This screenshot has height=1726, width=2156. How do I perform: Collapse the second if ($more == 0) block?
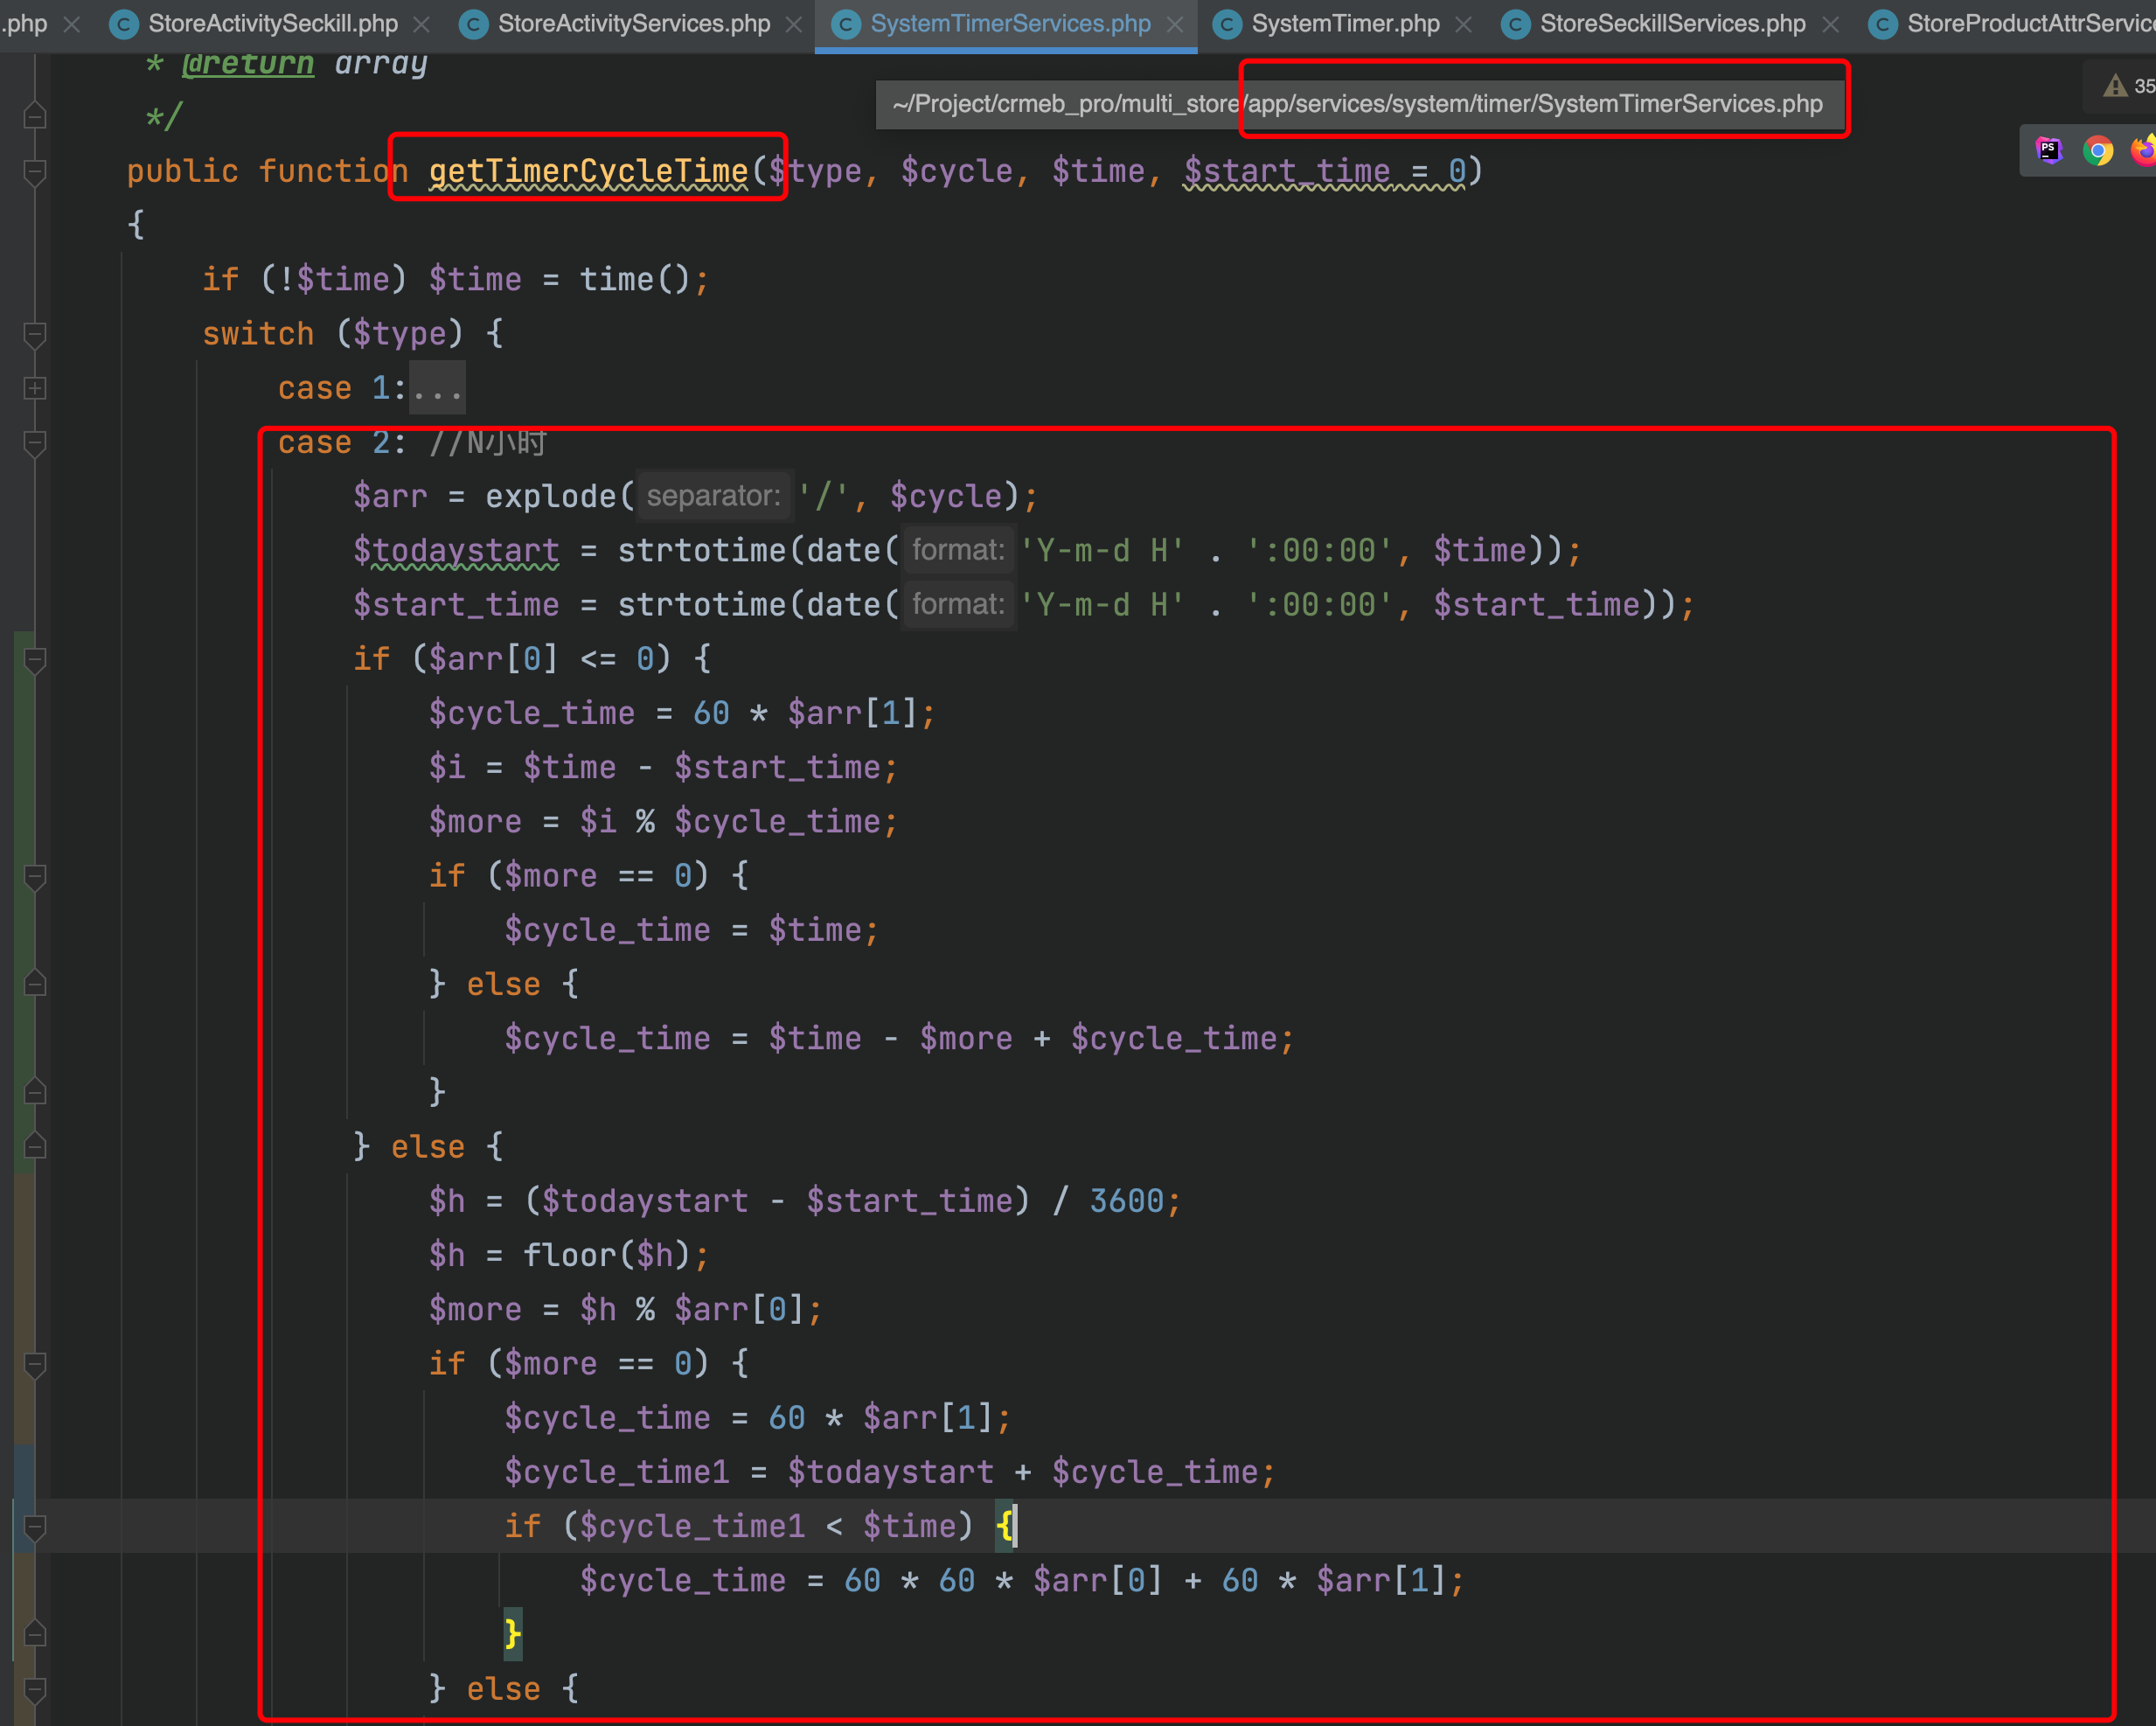(34, 1364)
